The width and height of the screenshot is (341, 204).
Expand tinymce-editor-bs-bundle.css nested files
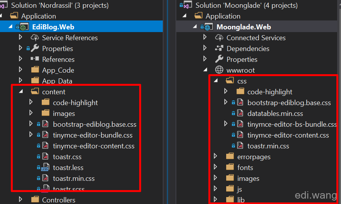tap(226, 124)
